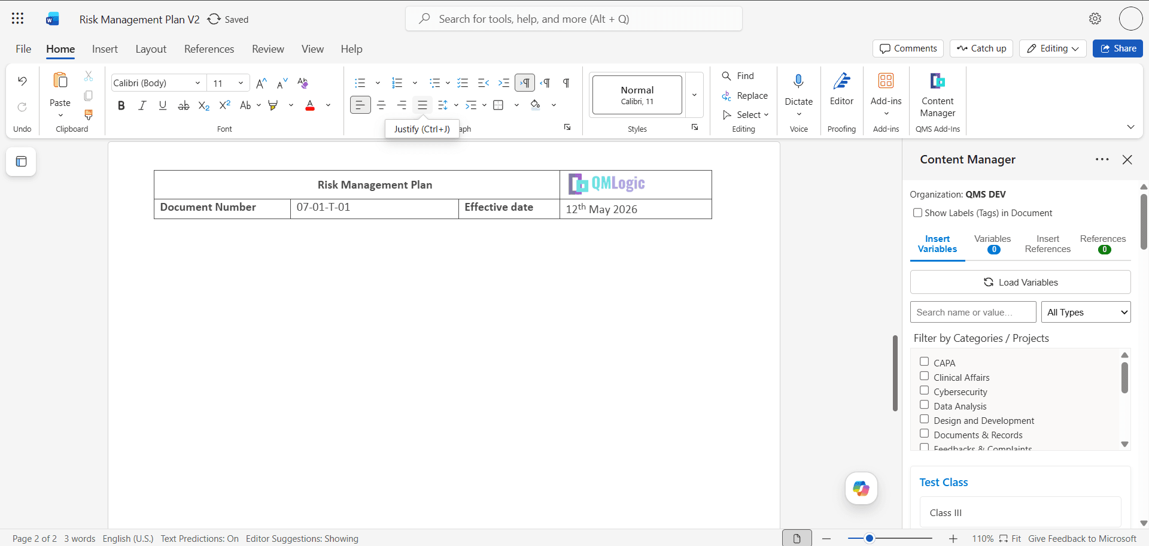Switch to the Insert tab

[105, 49]
